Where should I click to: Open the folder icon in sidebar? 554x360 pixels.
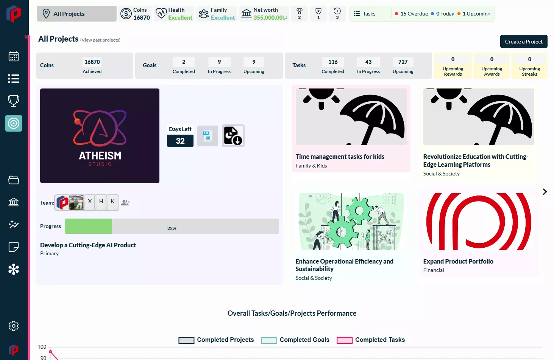click(14, 180)
